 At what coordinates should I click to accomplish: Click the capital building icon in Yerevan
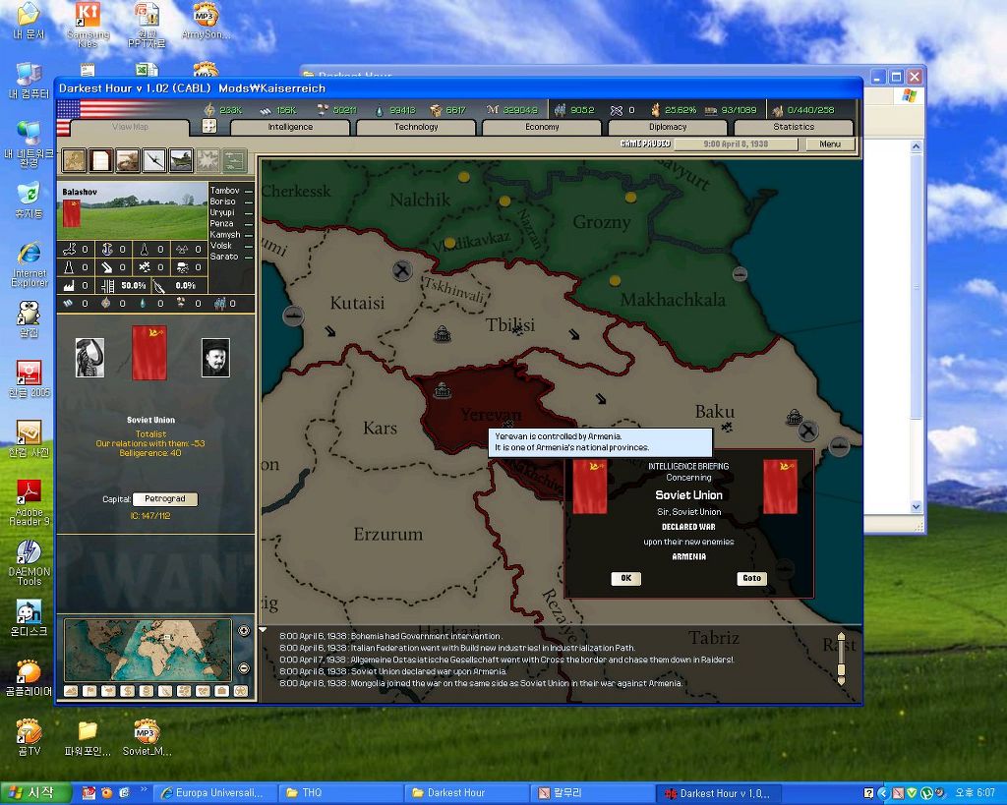pos(442,389)
